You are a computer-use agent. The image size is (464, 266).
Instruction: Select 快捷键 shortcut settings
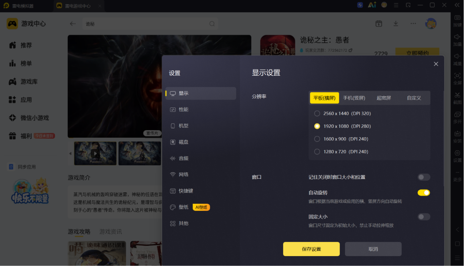pyautogui.click(x=201, y=191)
